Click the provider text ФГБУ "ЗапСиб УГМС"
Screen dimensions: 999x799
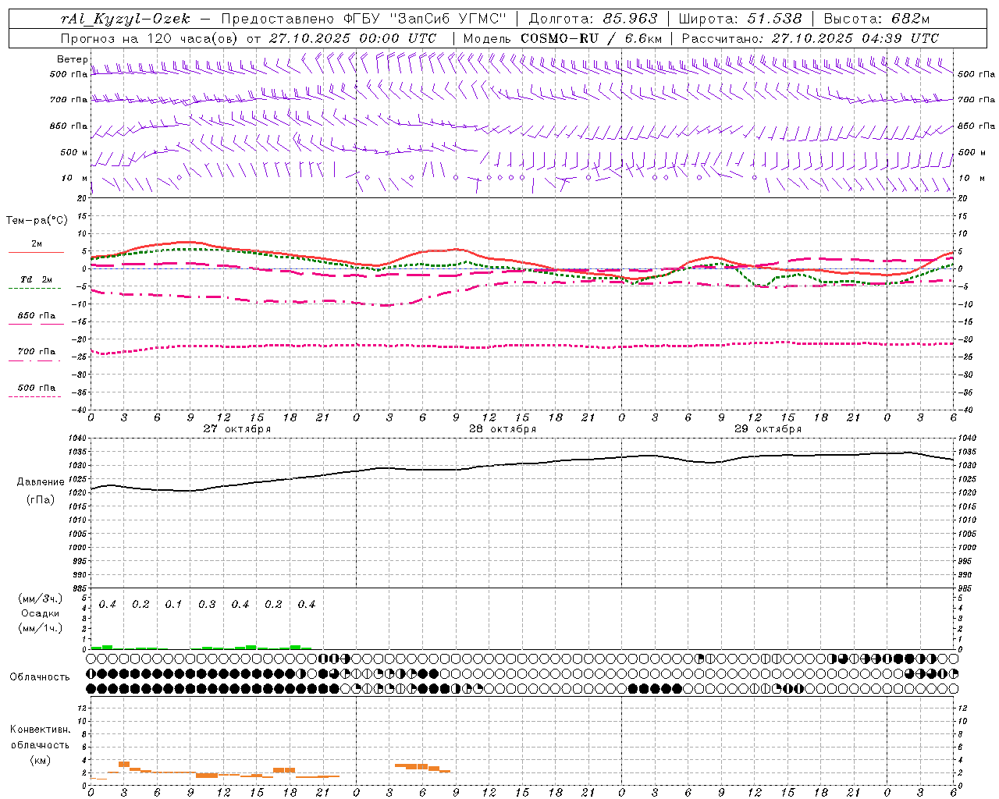tap(425, 19)
